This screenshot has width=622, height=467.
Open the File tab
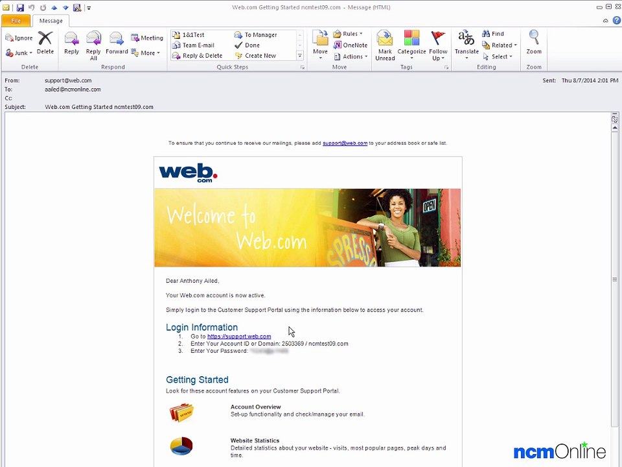tap(16, 21)
